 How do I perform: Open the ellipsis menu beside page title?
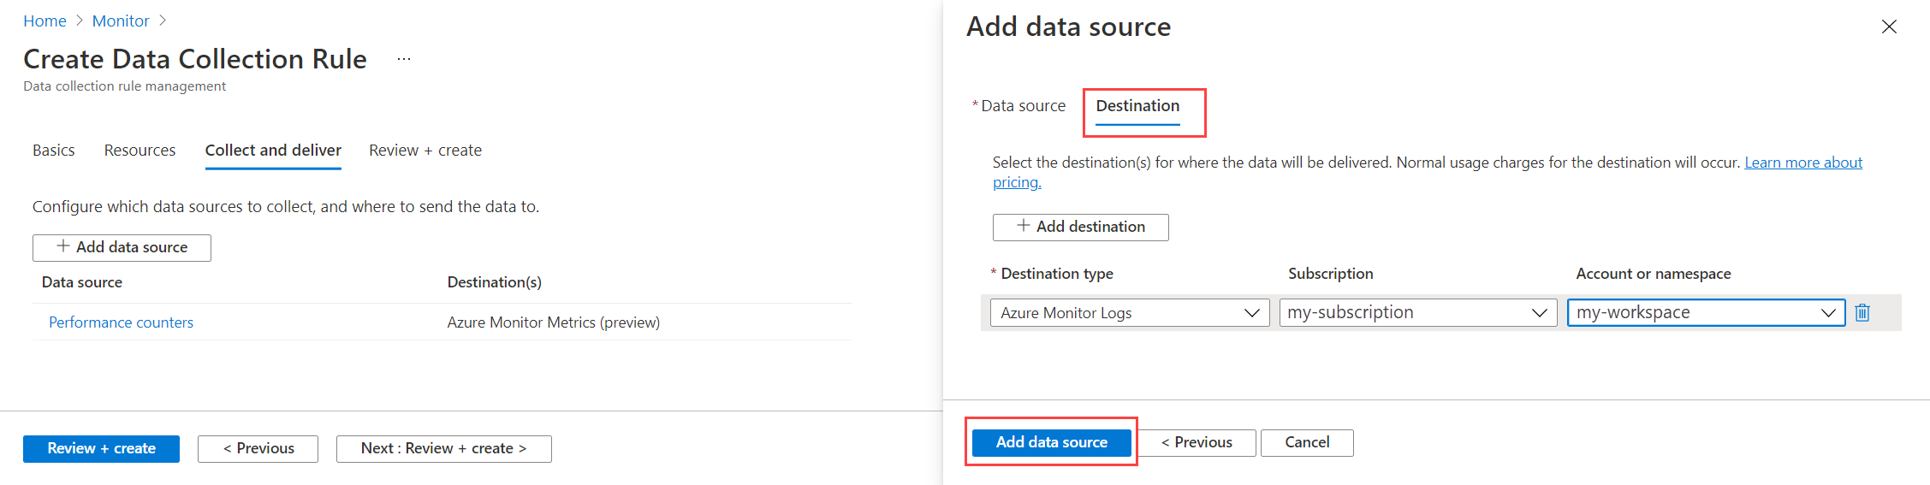[404, 59]
